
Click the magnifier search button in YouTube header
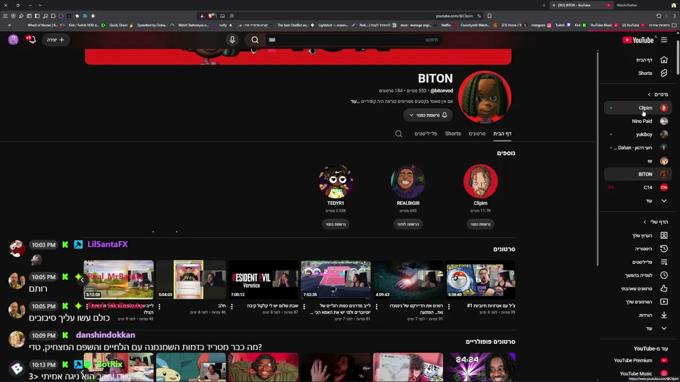tap(255, 40)
